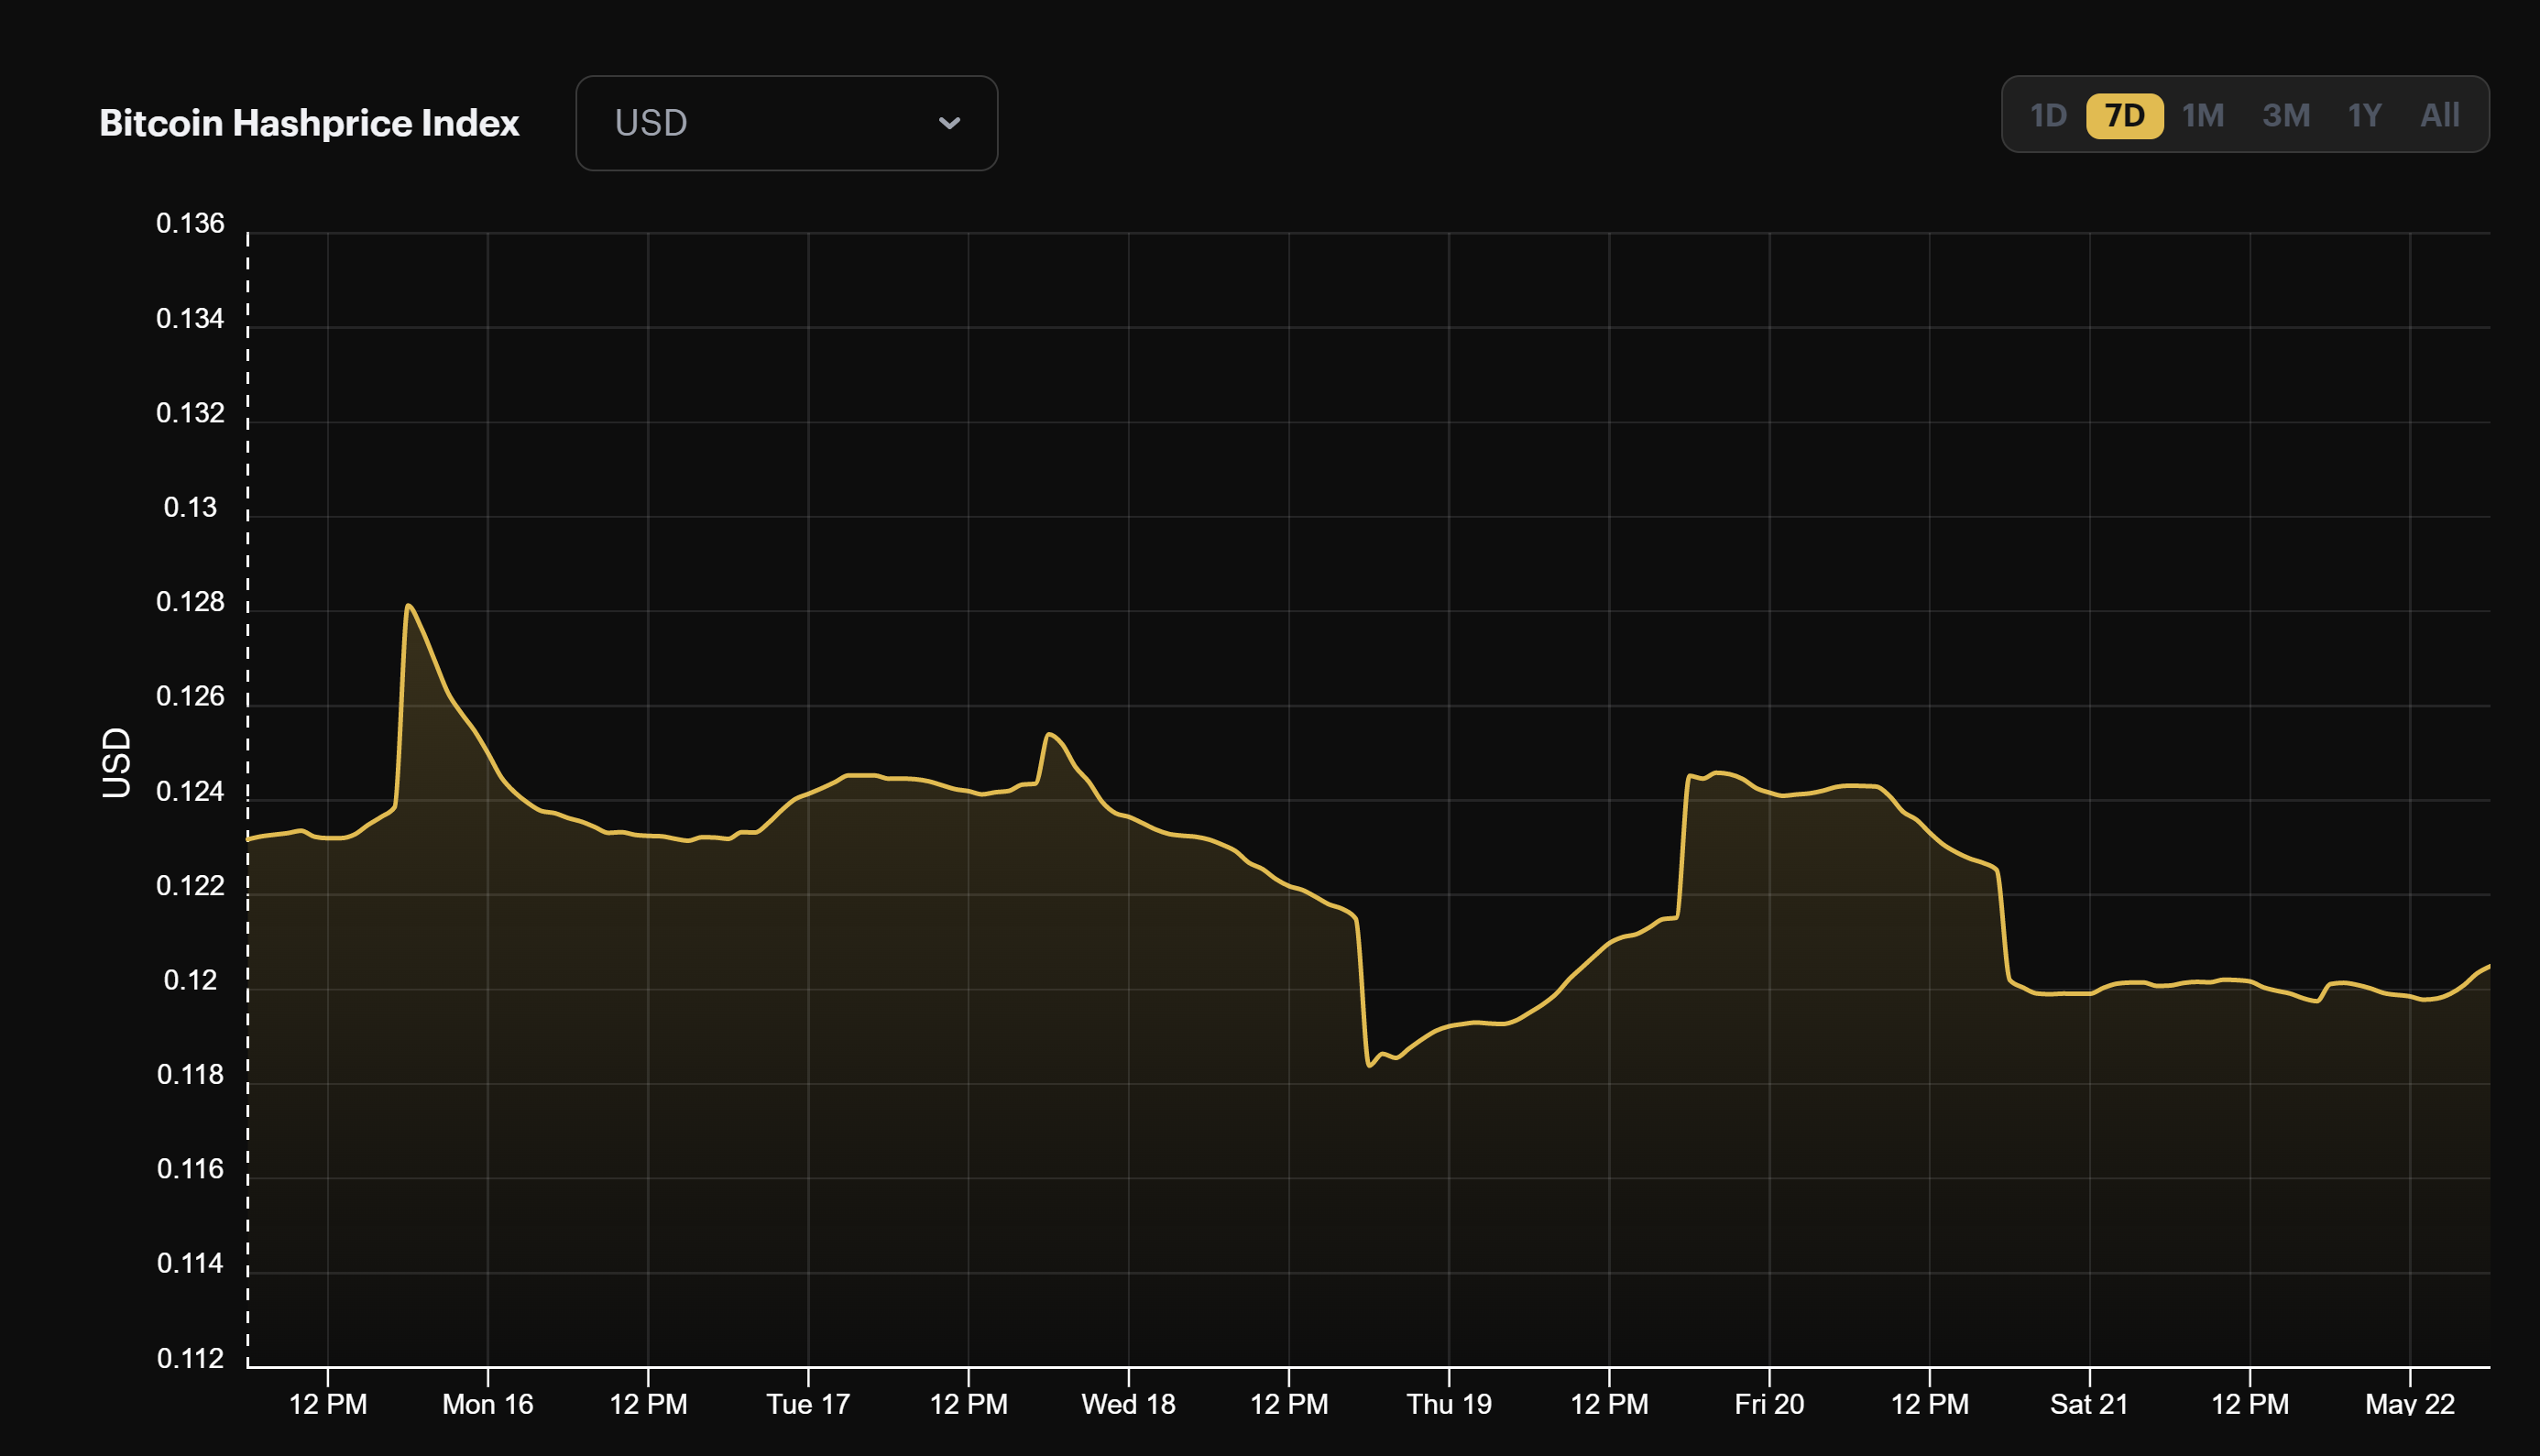Click the Sat 21 date label
Screen dimensions: 2540x1456
(x=2089, y=1404)
